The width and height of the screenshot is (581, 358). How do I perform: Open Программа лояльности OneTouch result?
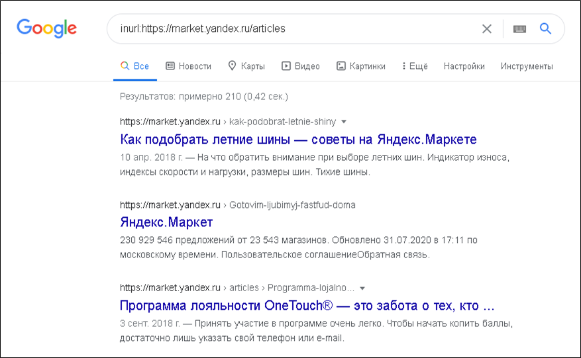pos(307,306)
